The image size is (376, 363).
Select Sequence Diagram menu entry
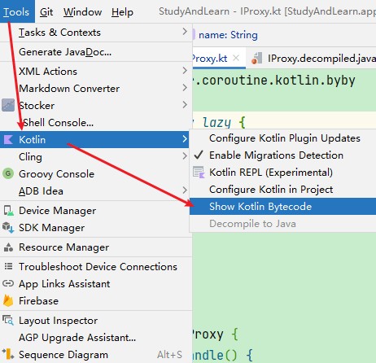coord(95,355)
